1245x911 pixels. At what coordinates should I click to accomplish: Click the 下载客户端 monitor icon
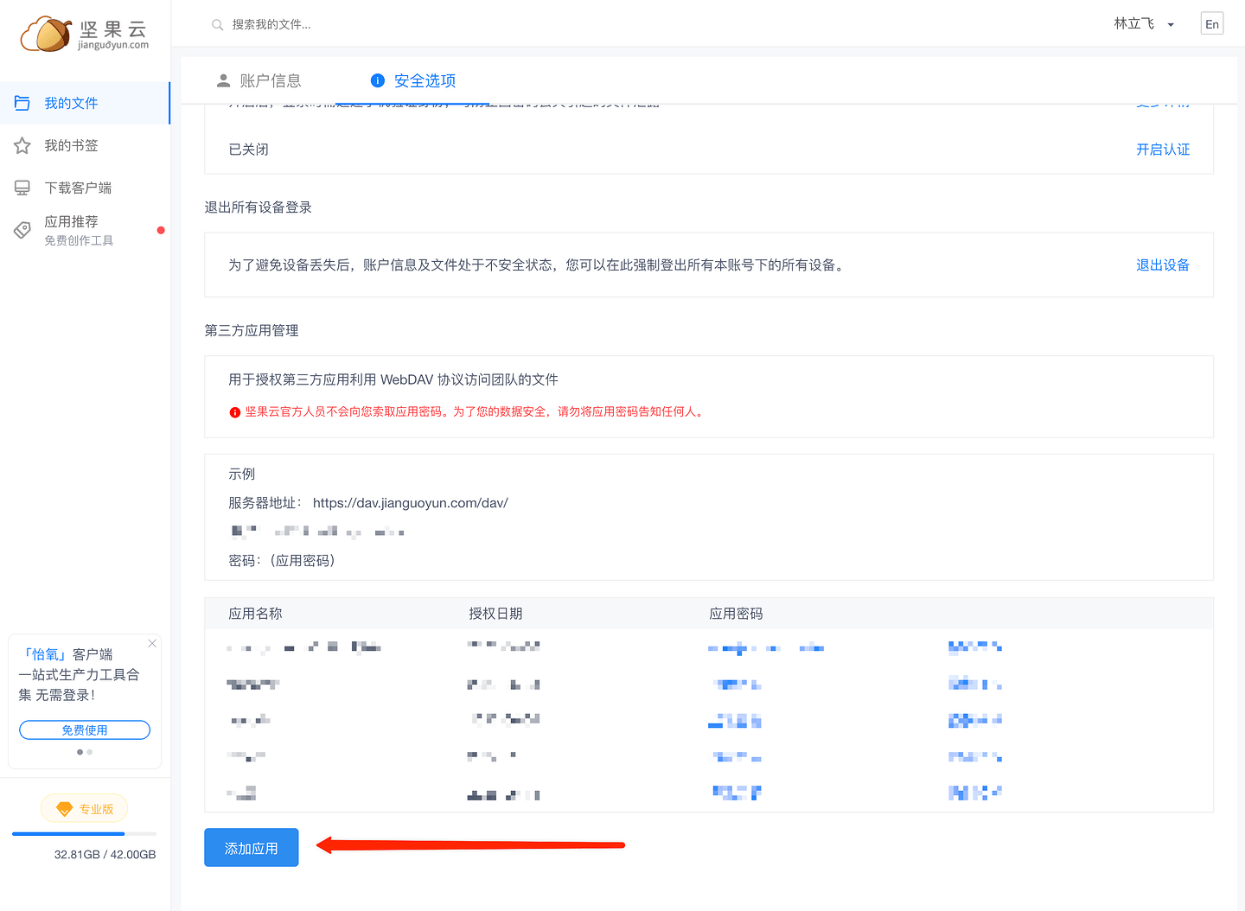(22, 188)
